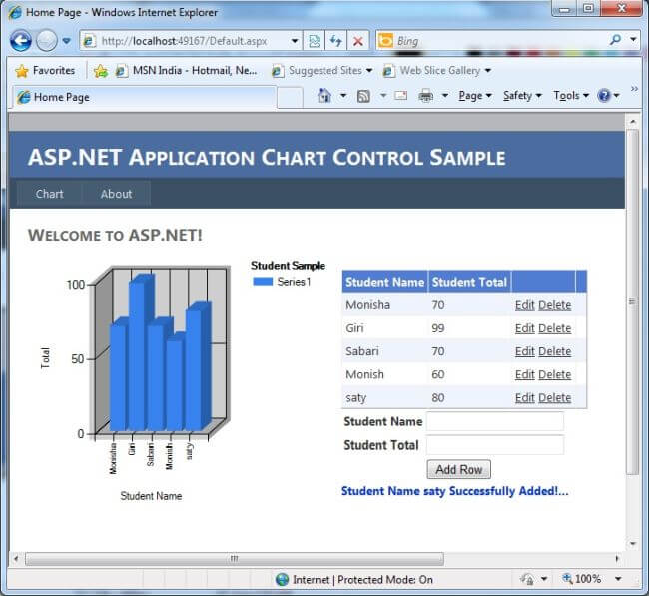Click the horizontal scrollbar right arrow
Screen dimensions: 649x596
617,559
